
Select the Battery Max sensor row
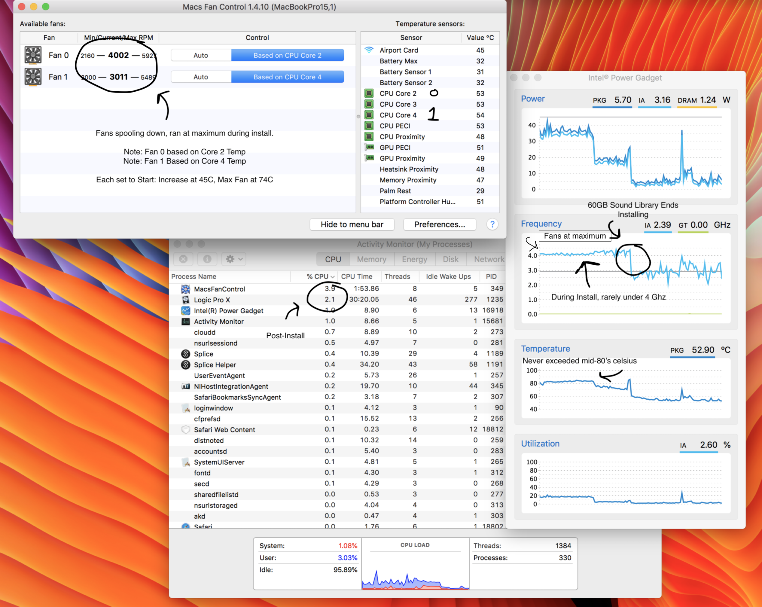click(430, 61)
